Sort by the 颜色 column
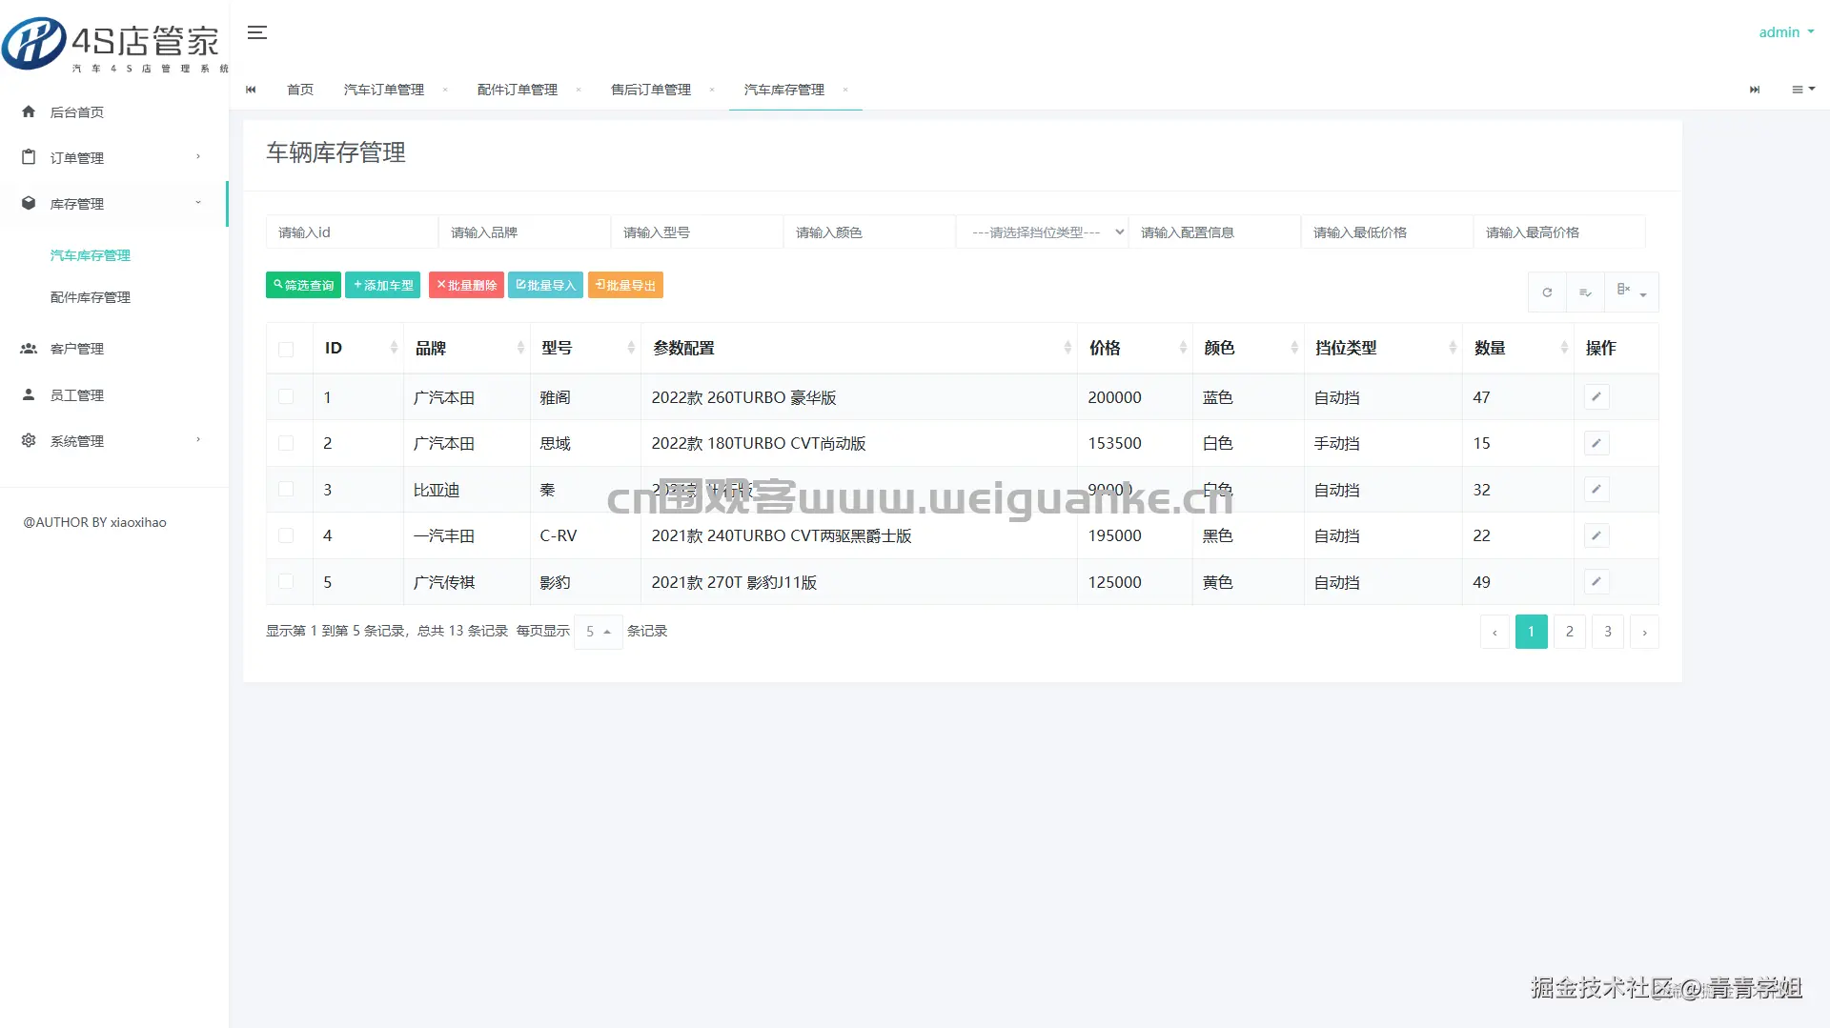 (x=1248, y=349)
